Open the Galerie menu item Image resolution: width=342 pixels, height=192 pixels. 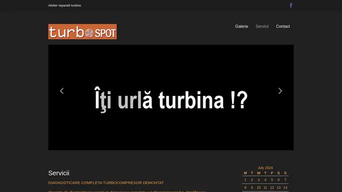click(x=241, y=26)
